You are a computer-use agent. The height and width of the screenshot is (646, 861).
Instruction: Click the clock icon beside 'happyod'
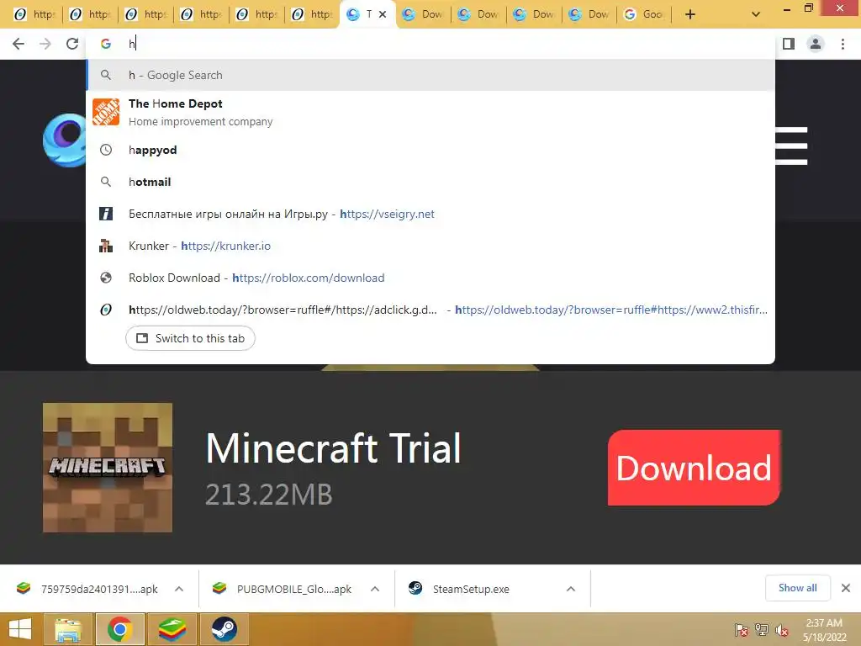click(x=106, y=150)
